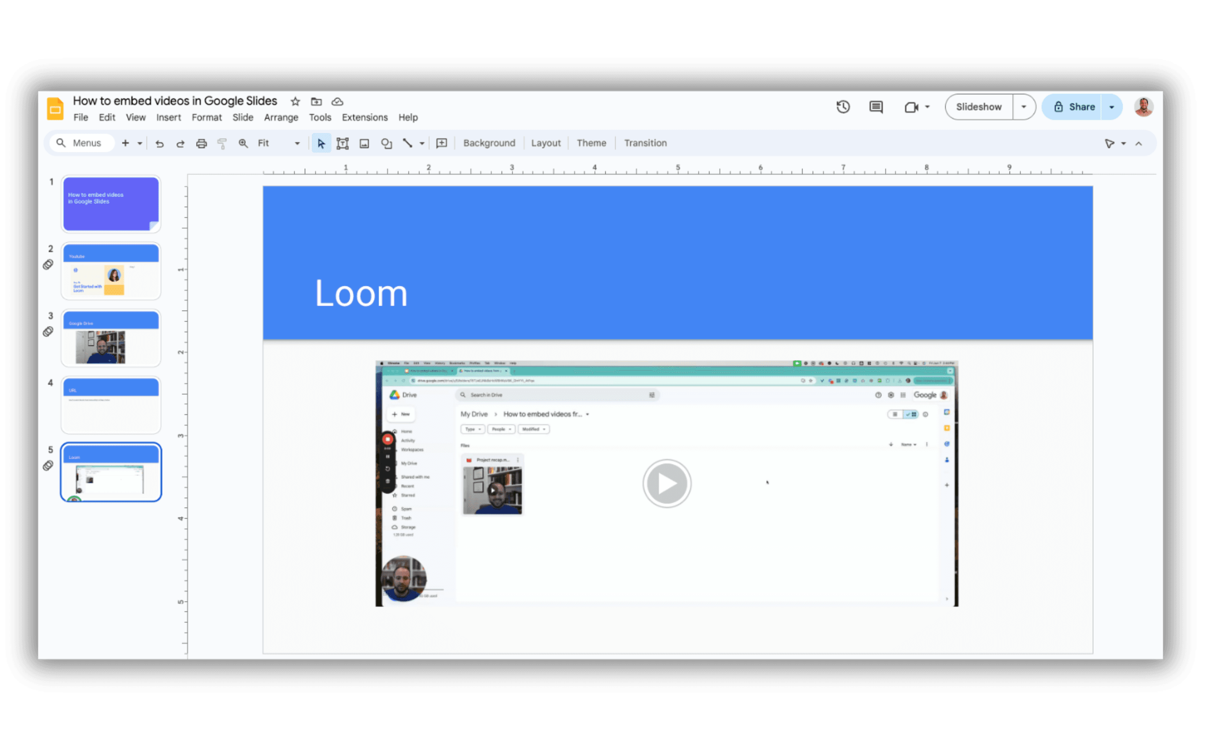Image resolution: width=1217 pixels, height=749 pixels.
Task: Open the comments history icon
Action: (877, 107)
